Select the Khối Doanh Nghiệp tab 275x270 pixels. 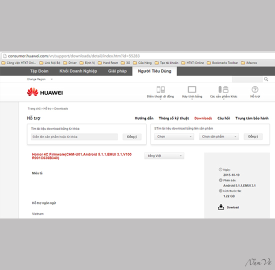(78, 71)
